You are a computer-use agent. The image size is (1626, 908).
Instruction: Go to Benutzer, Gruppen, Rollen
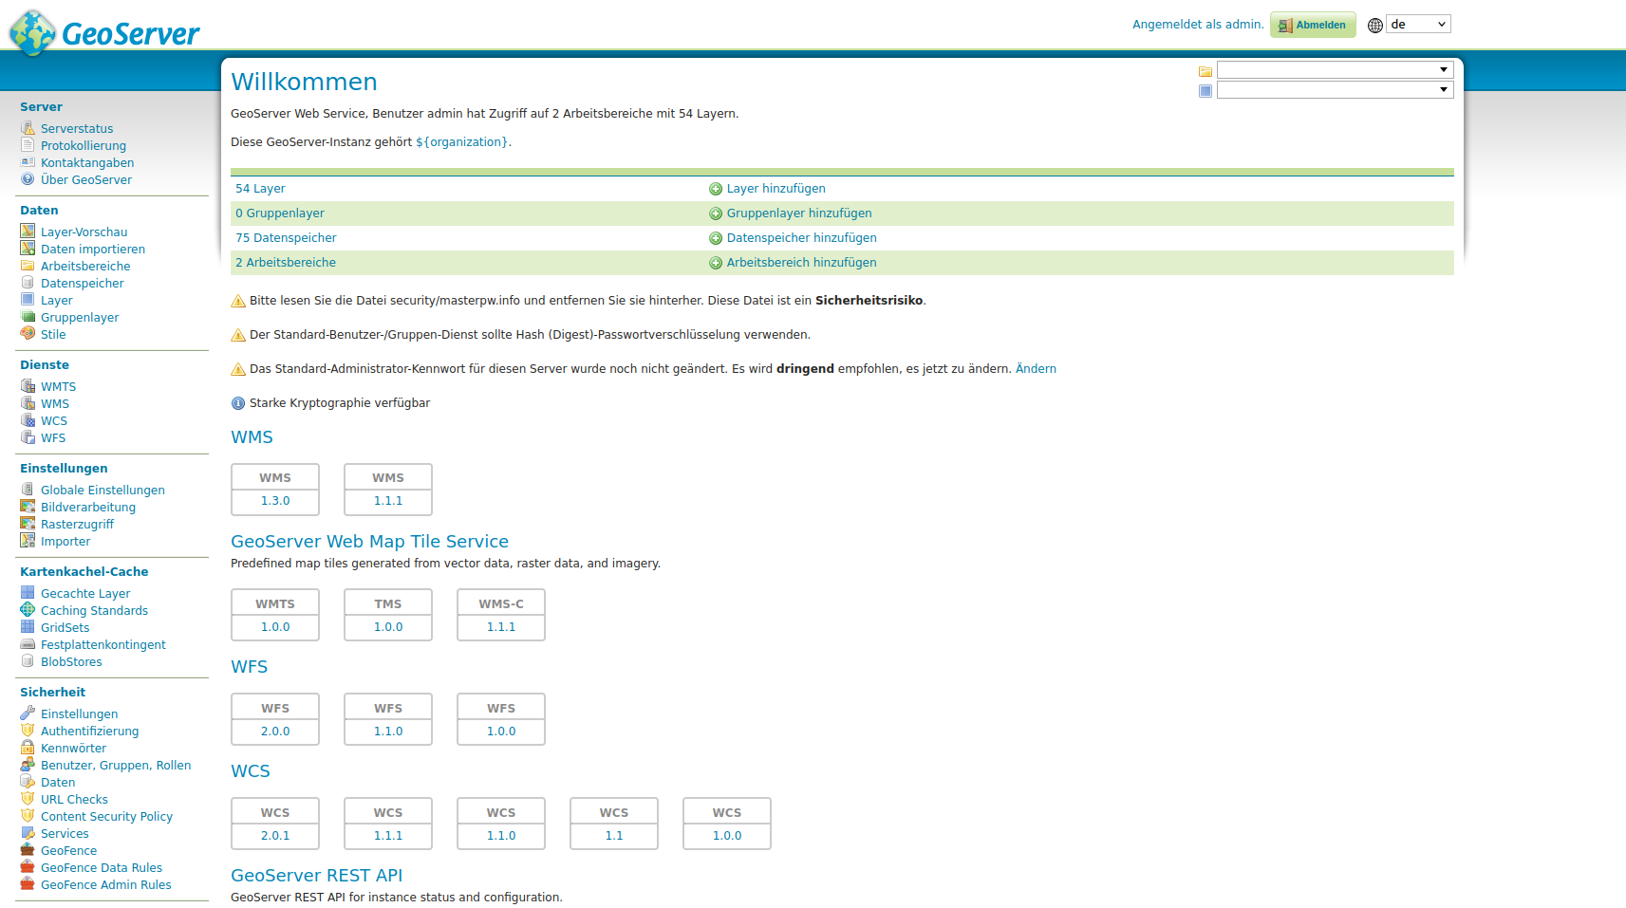tap(116, 766)
